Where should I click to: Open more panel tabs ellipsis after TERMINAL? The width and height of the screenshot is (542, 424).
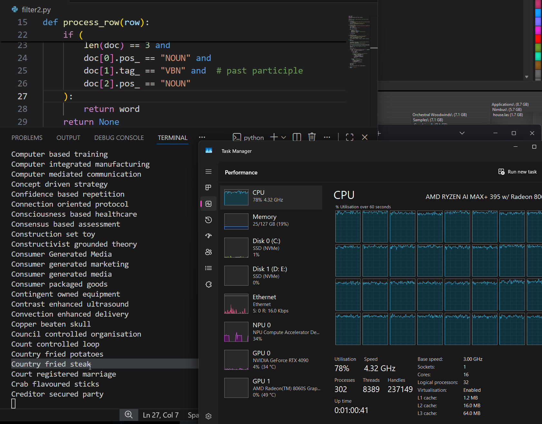[202, 137]
